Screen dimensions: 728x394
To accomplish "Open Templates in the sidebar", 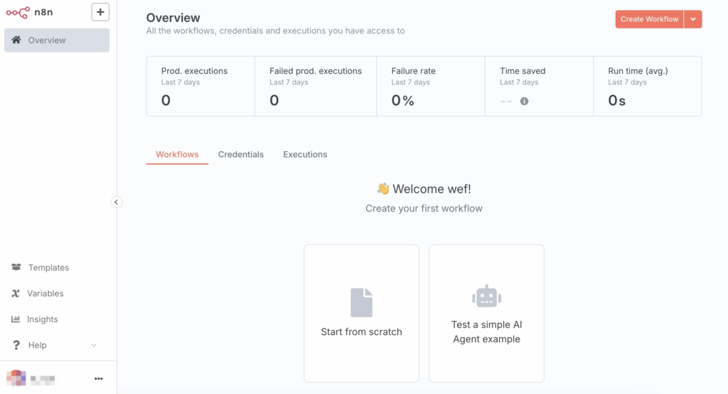I will [x=48, y=268].
